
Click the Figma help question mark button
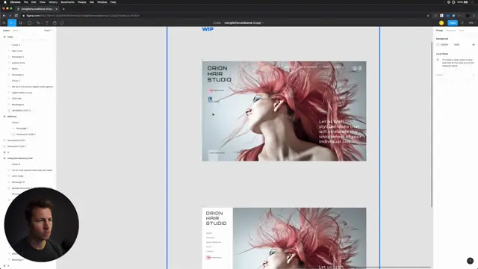(470, 261)
